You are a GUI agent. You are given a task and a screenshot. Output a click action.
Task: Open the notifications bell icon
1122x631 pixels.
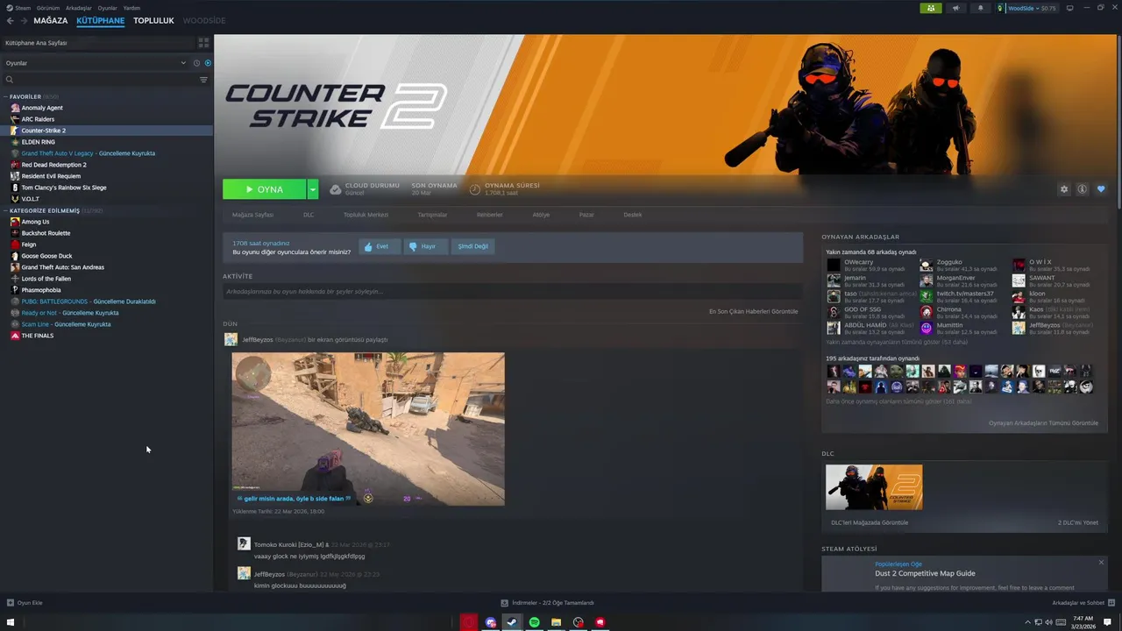[x=980, y=8]
